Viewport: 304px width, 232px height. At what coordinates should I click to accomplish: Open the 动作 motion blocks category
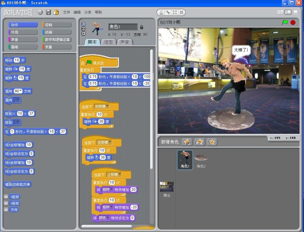(x=23, y=25)
